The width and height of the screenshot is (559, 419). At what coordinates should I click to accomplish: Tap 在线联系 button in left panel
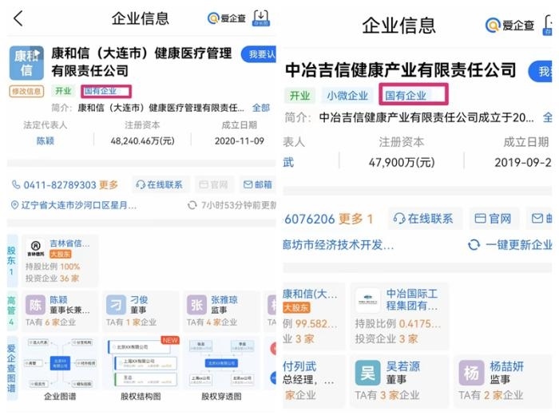(159, 184)
